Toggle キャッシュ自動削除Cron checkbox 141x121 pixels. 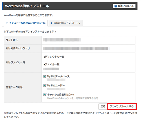(45, 94)
